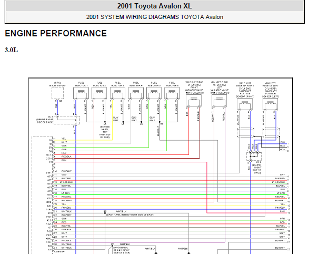
Task: Select pin 1 YEL wire label
Action: [x=64, y=139]
